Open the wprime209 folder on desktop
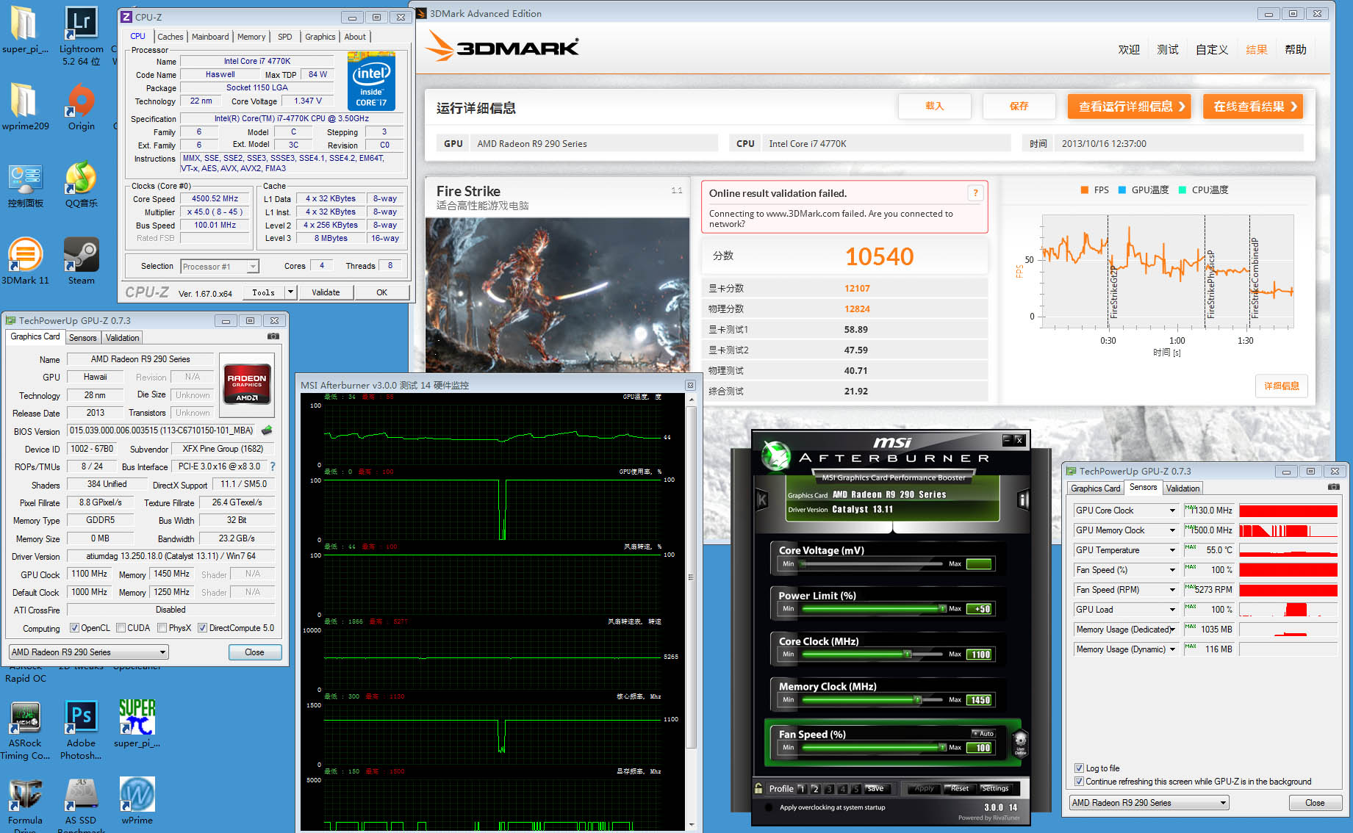The image size is (1353, 833). pos(25,107)
